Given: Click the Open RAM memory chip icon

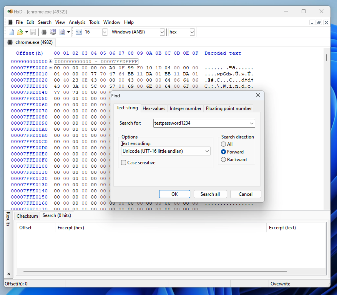Looking at the screenshot, I should tap(44, 32).
